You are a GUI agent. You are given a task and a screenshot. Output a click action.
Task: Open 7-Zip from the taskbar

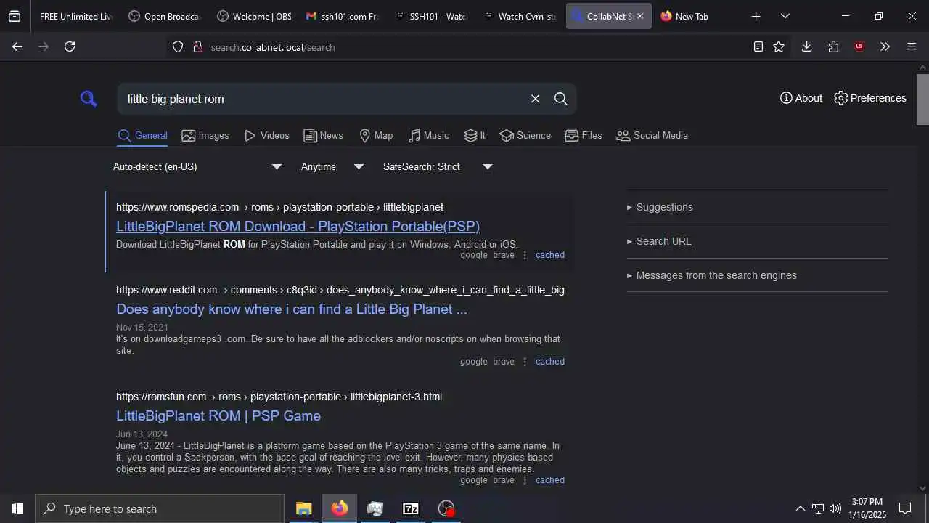[x=411, y=508]
